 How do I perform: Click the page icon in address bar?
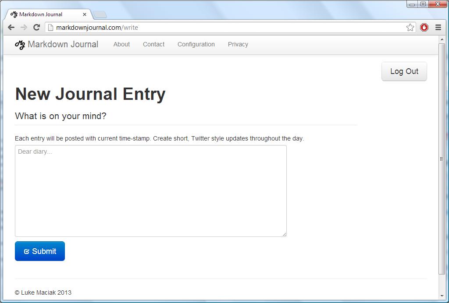[x=50, y=28]
